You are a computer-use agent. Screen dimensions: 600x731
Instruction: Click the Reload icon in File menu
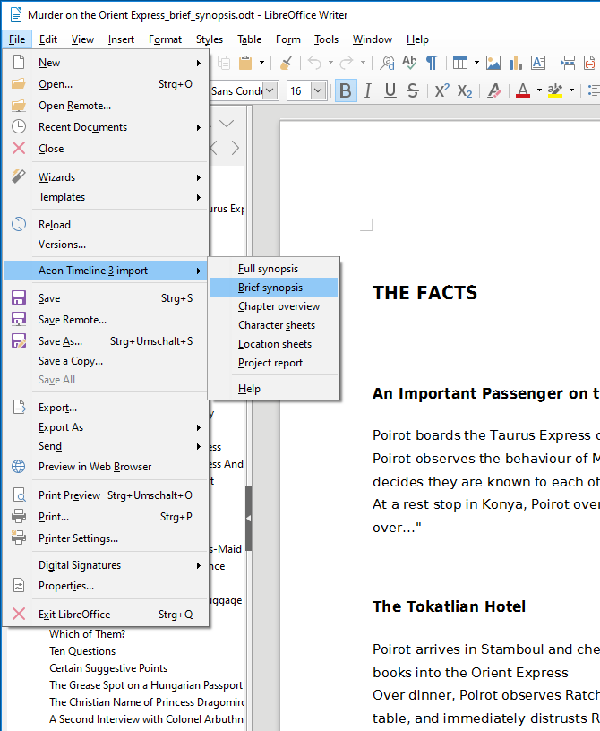(x=19, y=224)
